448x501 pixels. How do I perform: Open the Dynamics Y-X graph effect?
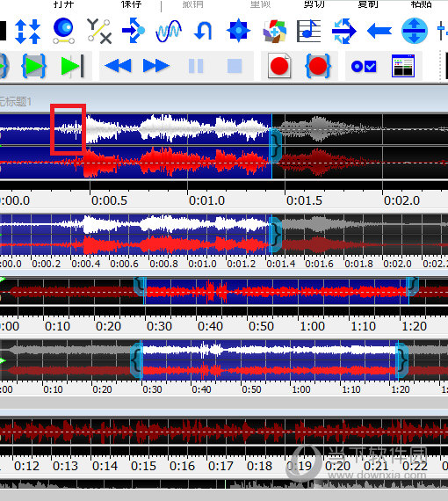pyautogui.click(x=99, y=31)
